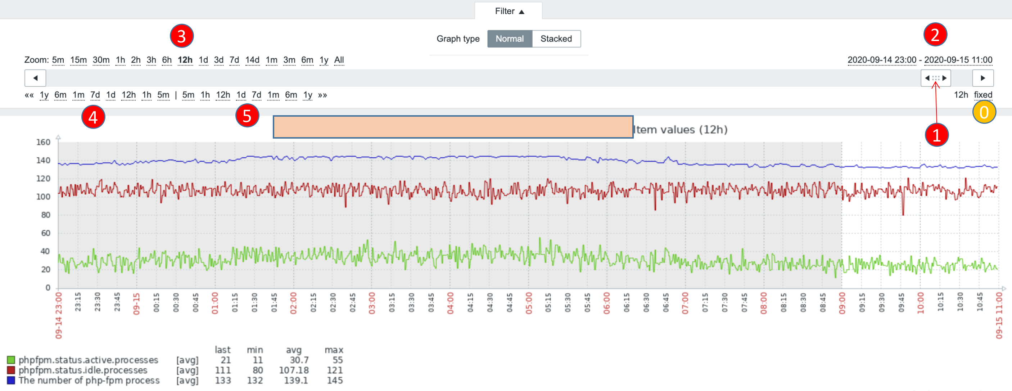Select Normal graph type

click(x=510, y=39)
